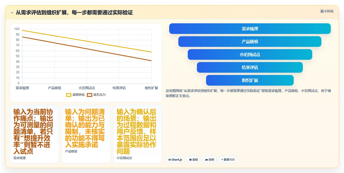Click the 产品核验 x-axis label on the chart
Viewport: 344px width, 173px height.
[x=55, y=88]
